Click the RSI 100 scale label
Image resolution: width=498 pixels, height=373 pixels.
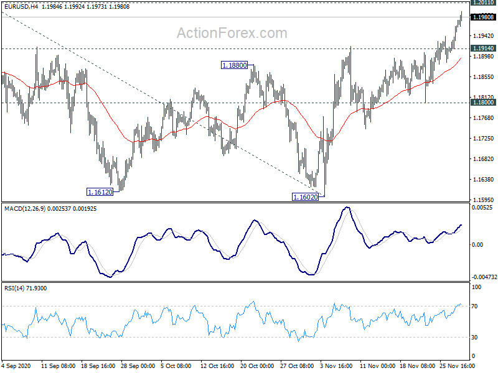click(476, 287)
